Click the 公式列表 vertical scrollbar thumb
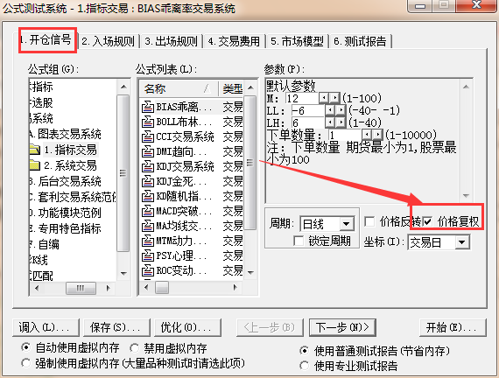The image size is (499, 378). pos(250,163)
